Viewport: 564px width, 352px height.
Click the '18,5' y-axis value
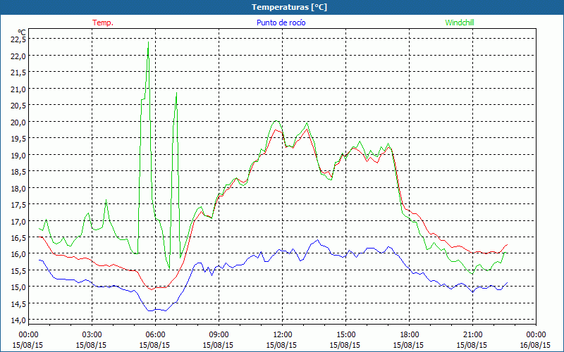(18, 171)
